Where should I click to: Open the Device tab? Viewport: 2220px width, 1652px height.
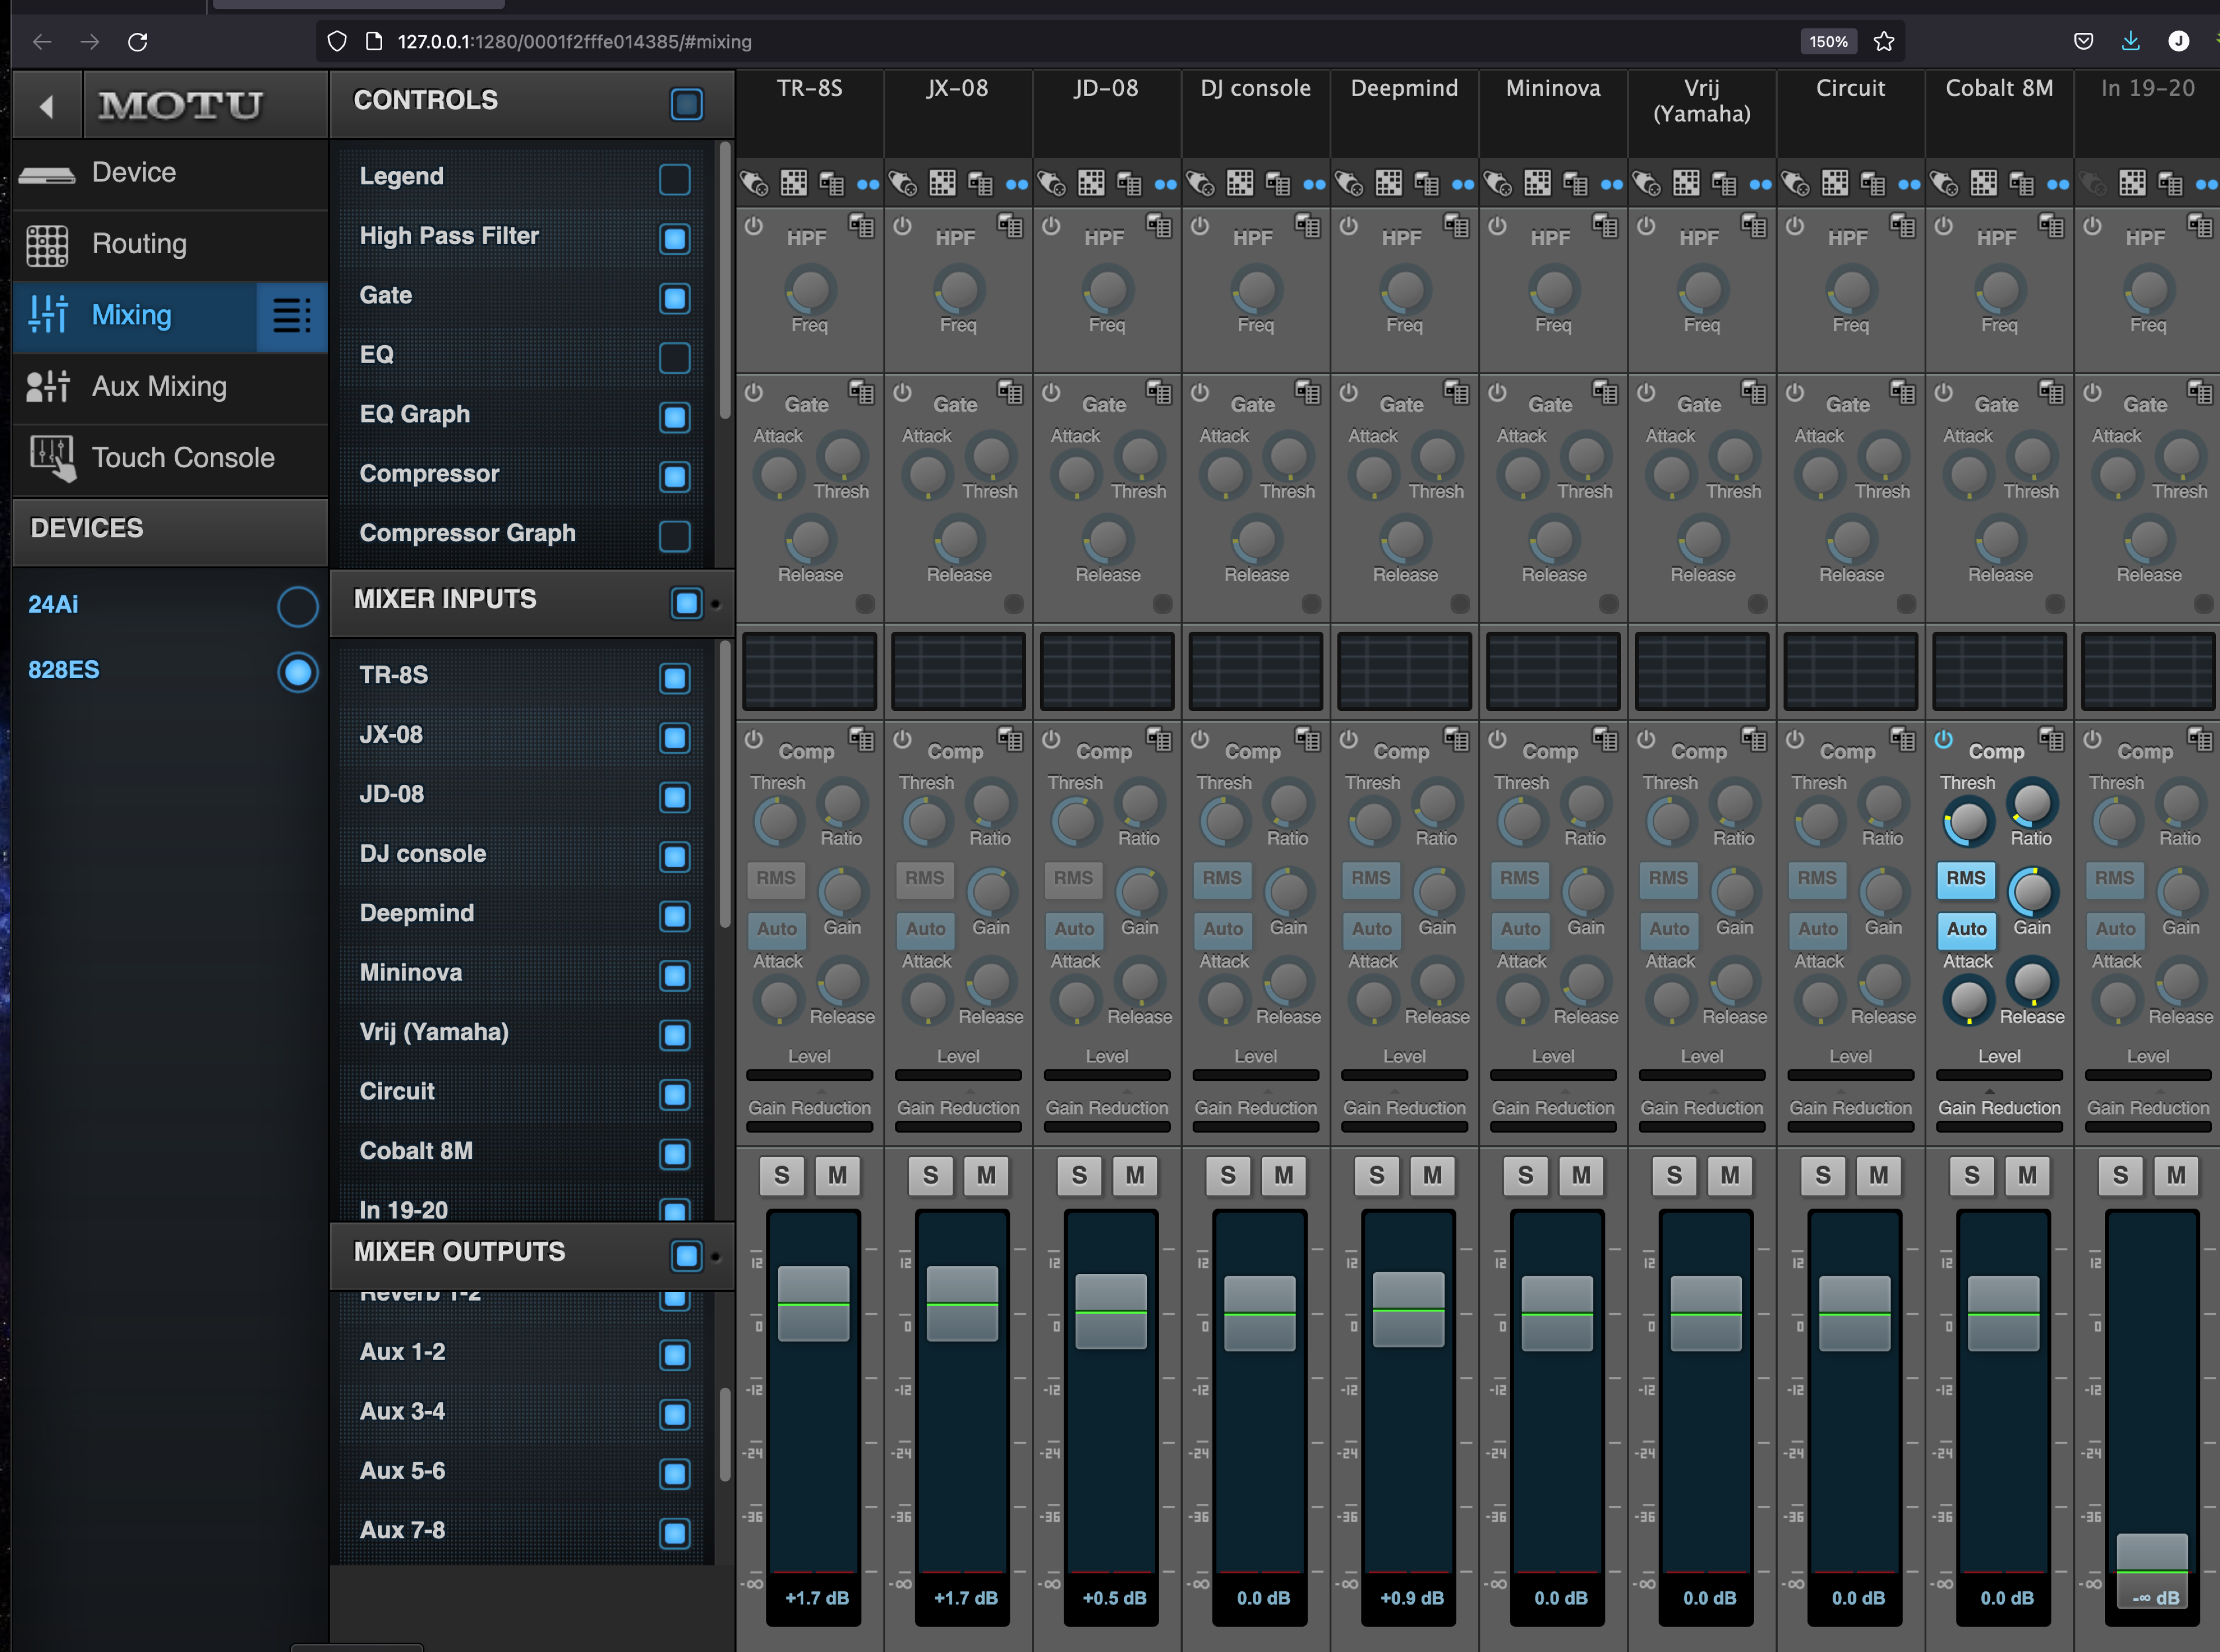pyautogui.click(x=170, y=173)
